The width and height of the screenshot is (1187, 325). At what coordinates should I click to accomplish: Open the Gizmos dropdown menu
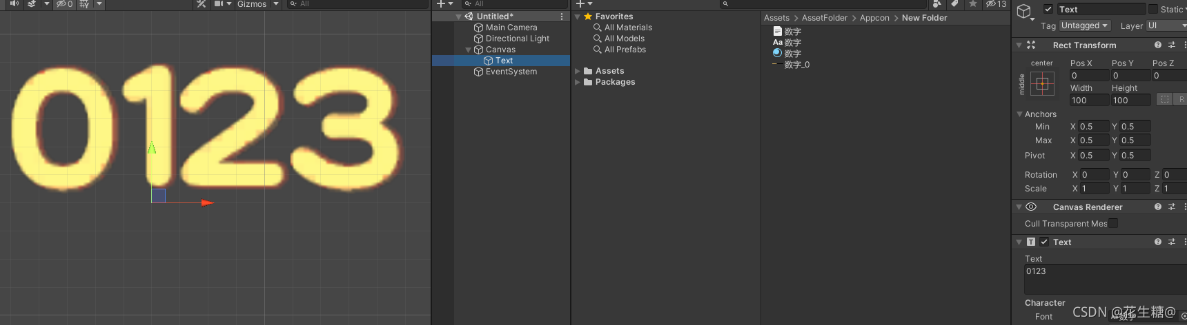(x=257, y=4)
